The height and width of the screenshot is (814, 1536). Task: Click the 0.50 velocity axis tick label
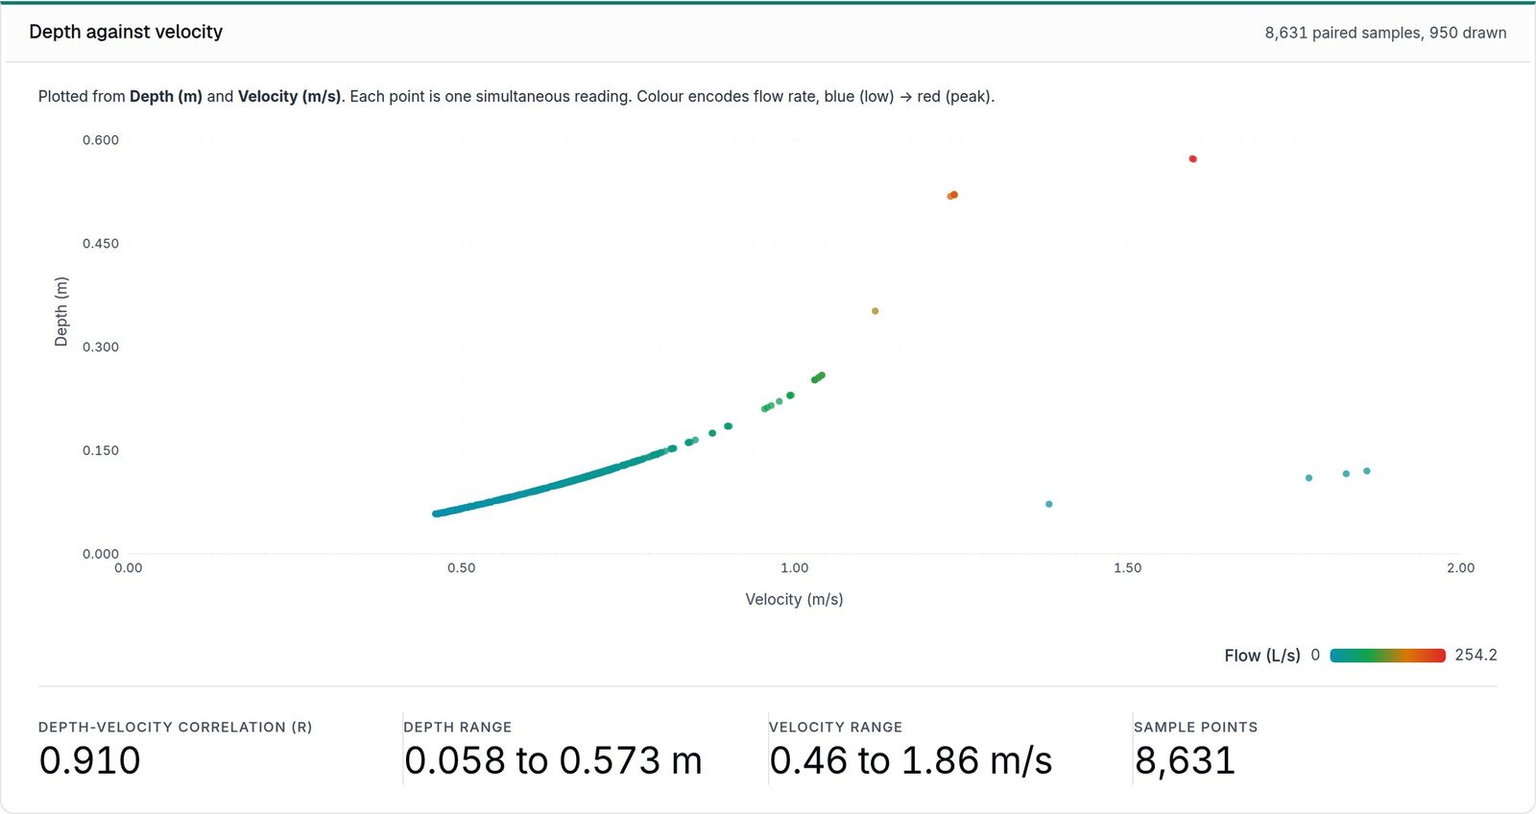tap(462, 568)
